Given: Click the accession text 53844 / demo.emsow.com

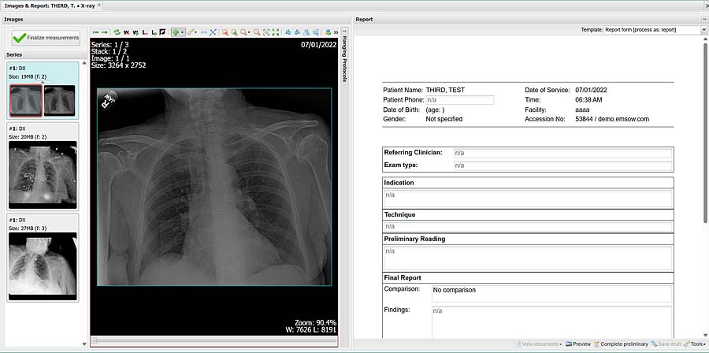Looking at the screenshot, I should tap(612, 119).
